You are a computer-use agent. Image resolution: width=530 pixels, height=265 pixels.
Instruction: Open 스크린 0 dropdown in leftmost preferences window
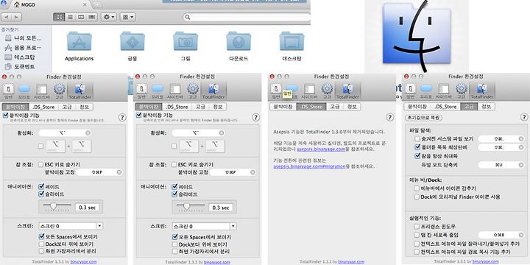pos(71,226)
